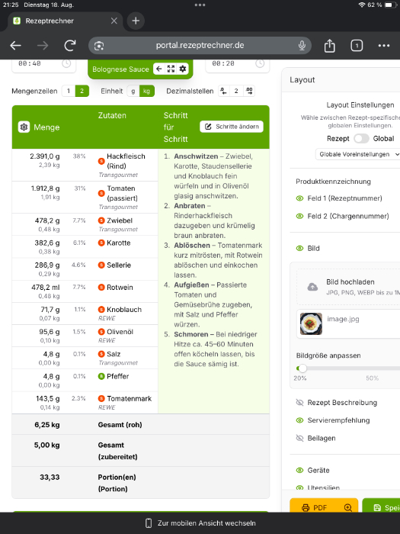Click the Gesamt (roh) 6,25 kg value
The height and width of the screenshot is (534, 400).
coord(47,425)
